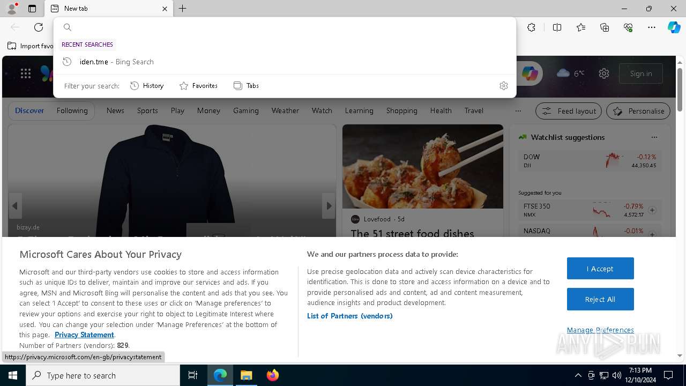The image size is (686, 386).
Task: Click the address bar search field
Action: click(285, 27)
